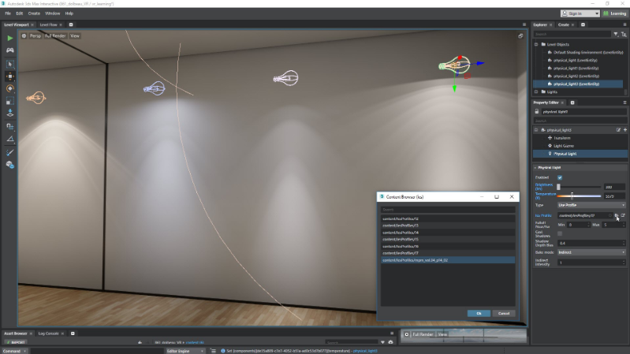Viewport: 630px width, 354px height.
Task: Open the Window menu
Action: pyautogui.click(x=52, y=13)
